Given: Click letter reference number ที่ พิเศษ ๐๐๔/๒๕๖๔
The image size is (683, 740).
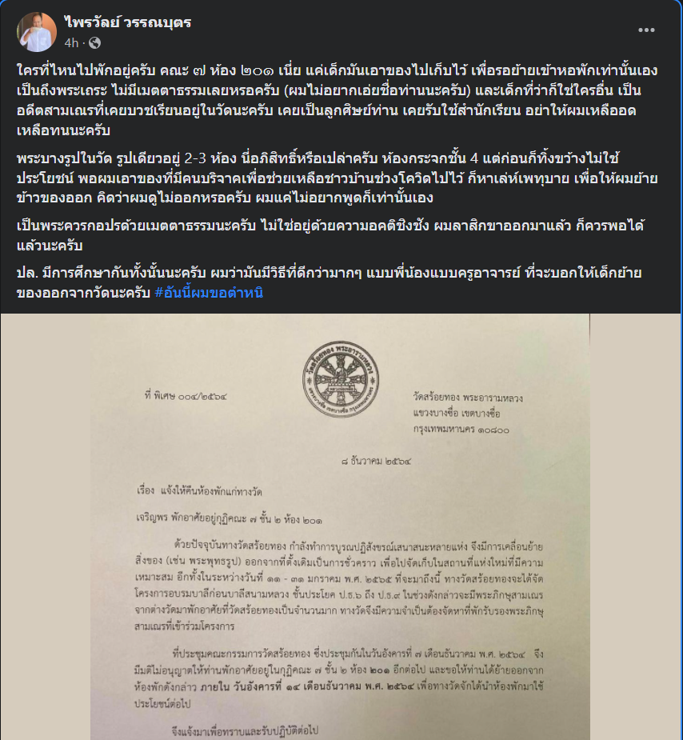Looking at the screenshot, I should (x=186, y=396).
